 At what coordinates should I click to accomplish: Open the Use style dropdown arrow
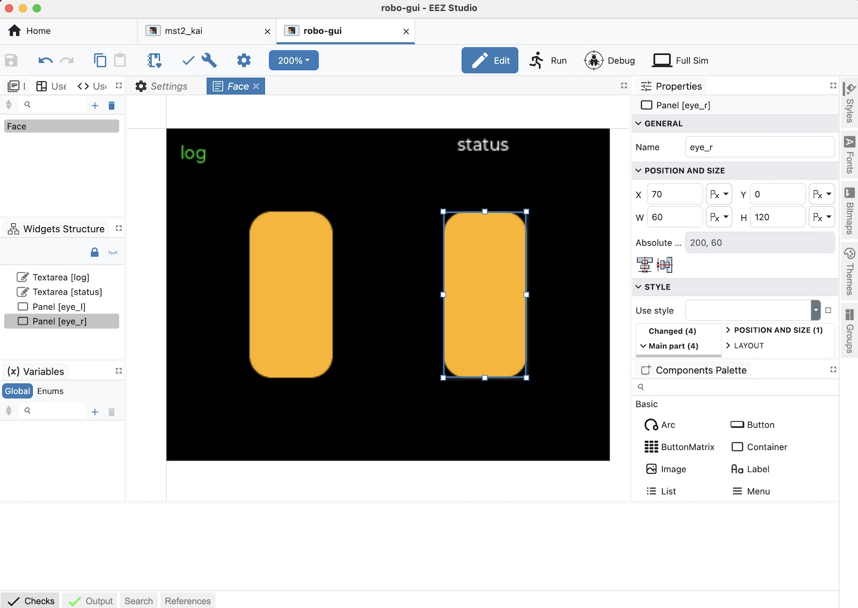(816, 310)
